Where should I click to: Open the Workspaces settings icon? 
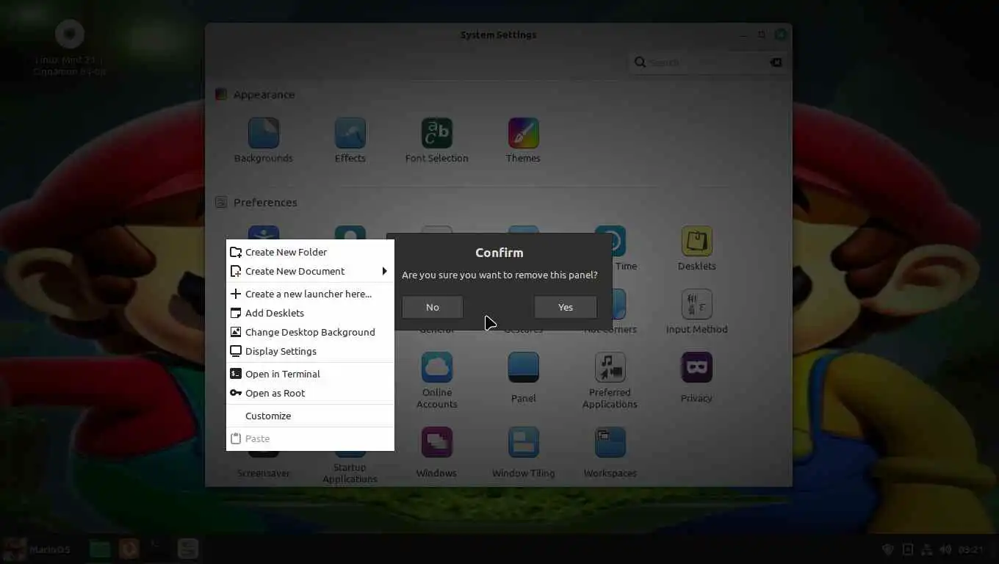click(610, 442)
